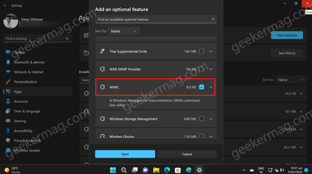
Task: Open Microsoft Edge from the taskbar
Action: tap(167, 170)
